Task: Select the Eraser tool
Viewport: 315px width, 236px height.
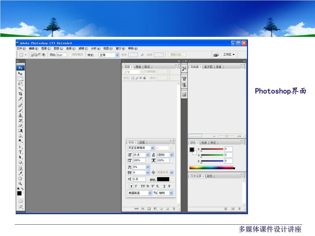Action: point(20,126)
